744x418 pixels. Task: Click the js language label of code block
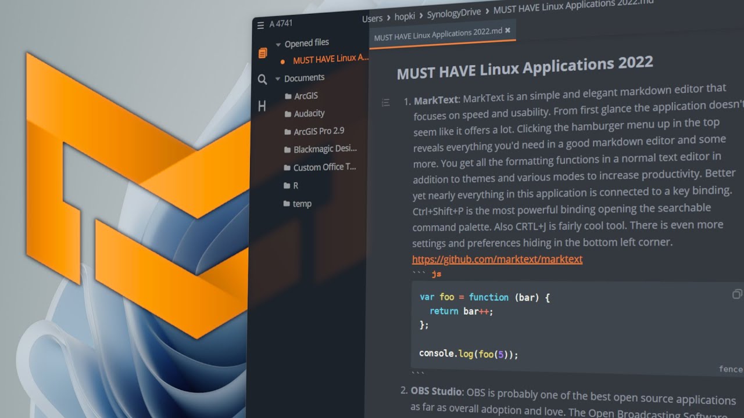tap(437, 274)
